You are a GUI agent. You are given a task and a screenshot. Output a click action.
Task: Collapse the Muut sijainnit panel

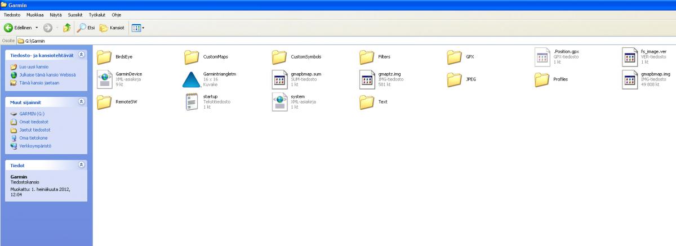click(x=81, y=102)
